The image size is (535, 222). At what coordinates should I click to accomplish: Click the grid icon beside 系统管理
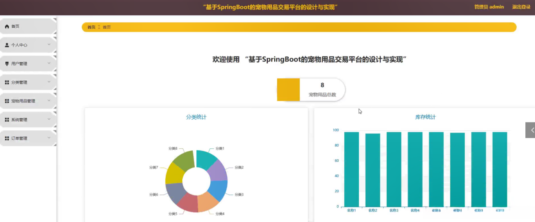tap(7, 120)
